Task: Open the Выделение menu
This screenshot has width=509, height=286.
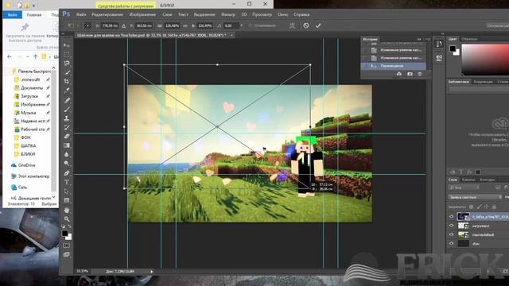Action: [204, 14]
